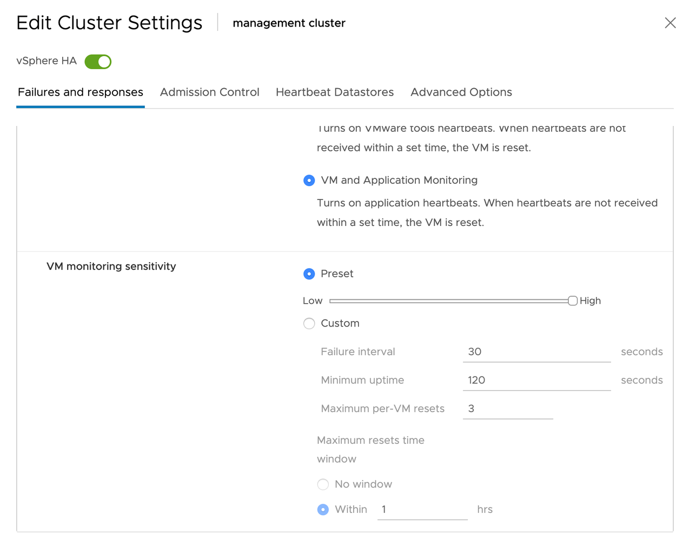Click the Maximum per-VM resets field

[x=508, y=409]
